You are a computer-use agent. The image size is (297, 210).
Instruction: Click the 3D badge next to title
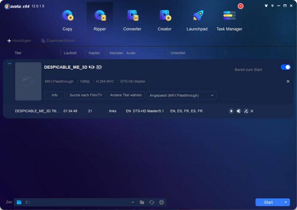pos(99,67)
